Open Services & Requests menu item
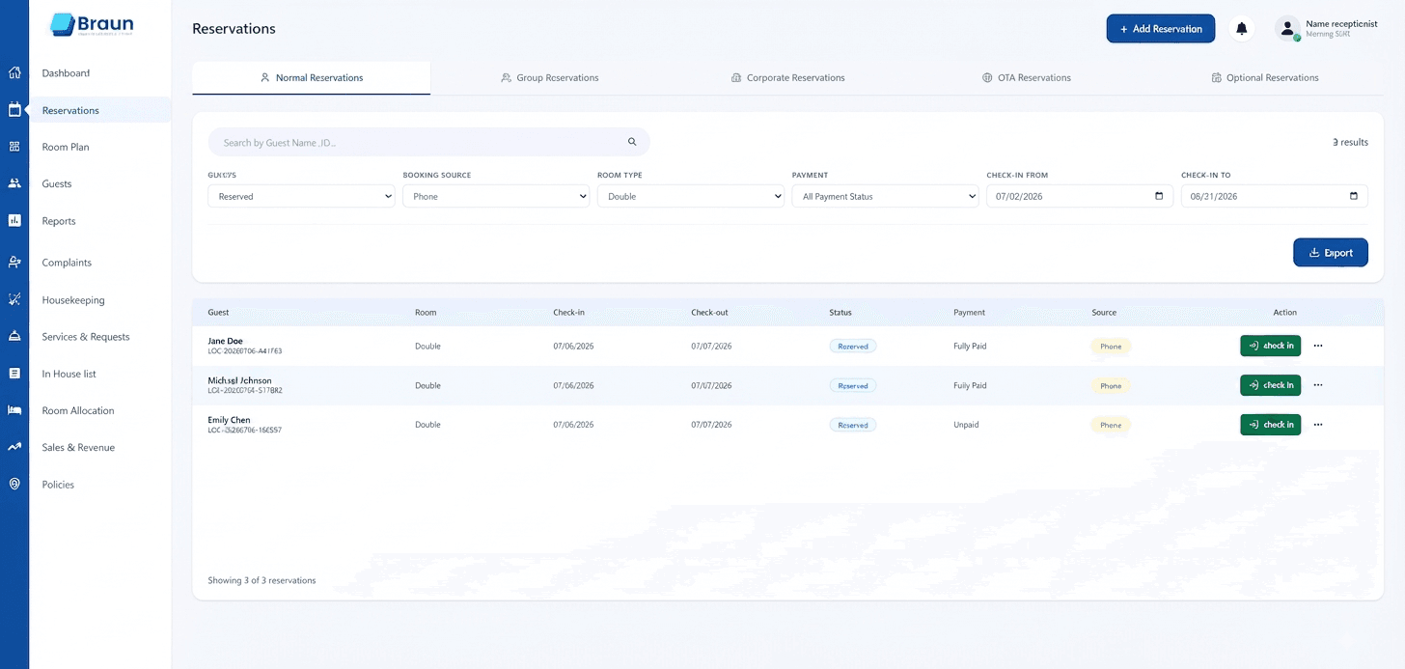This screenshot has width=1405, height=669. point(86,337)
